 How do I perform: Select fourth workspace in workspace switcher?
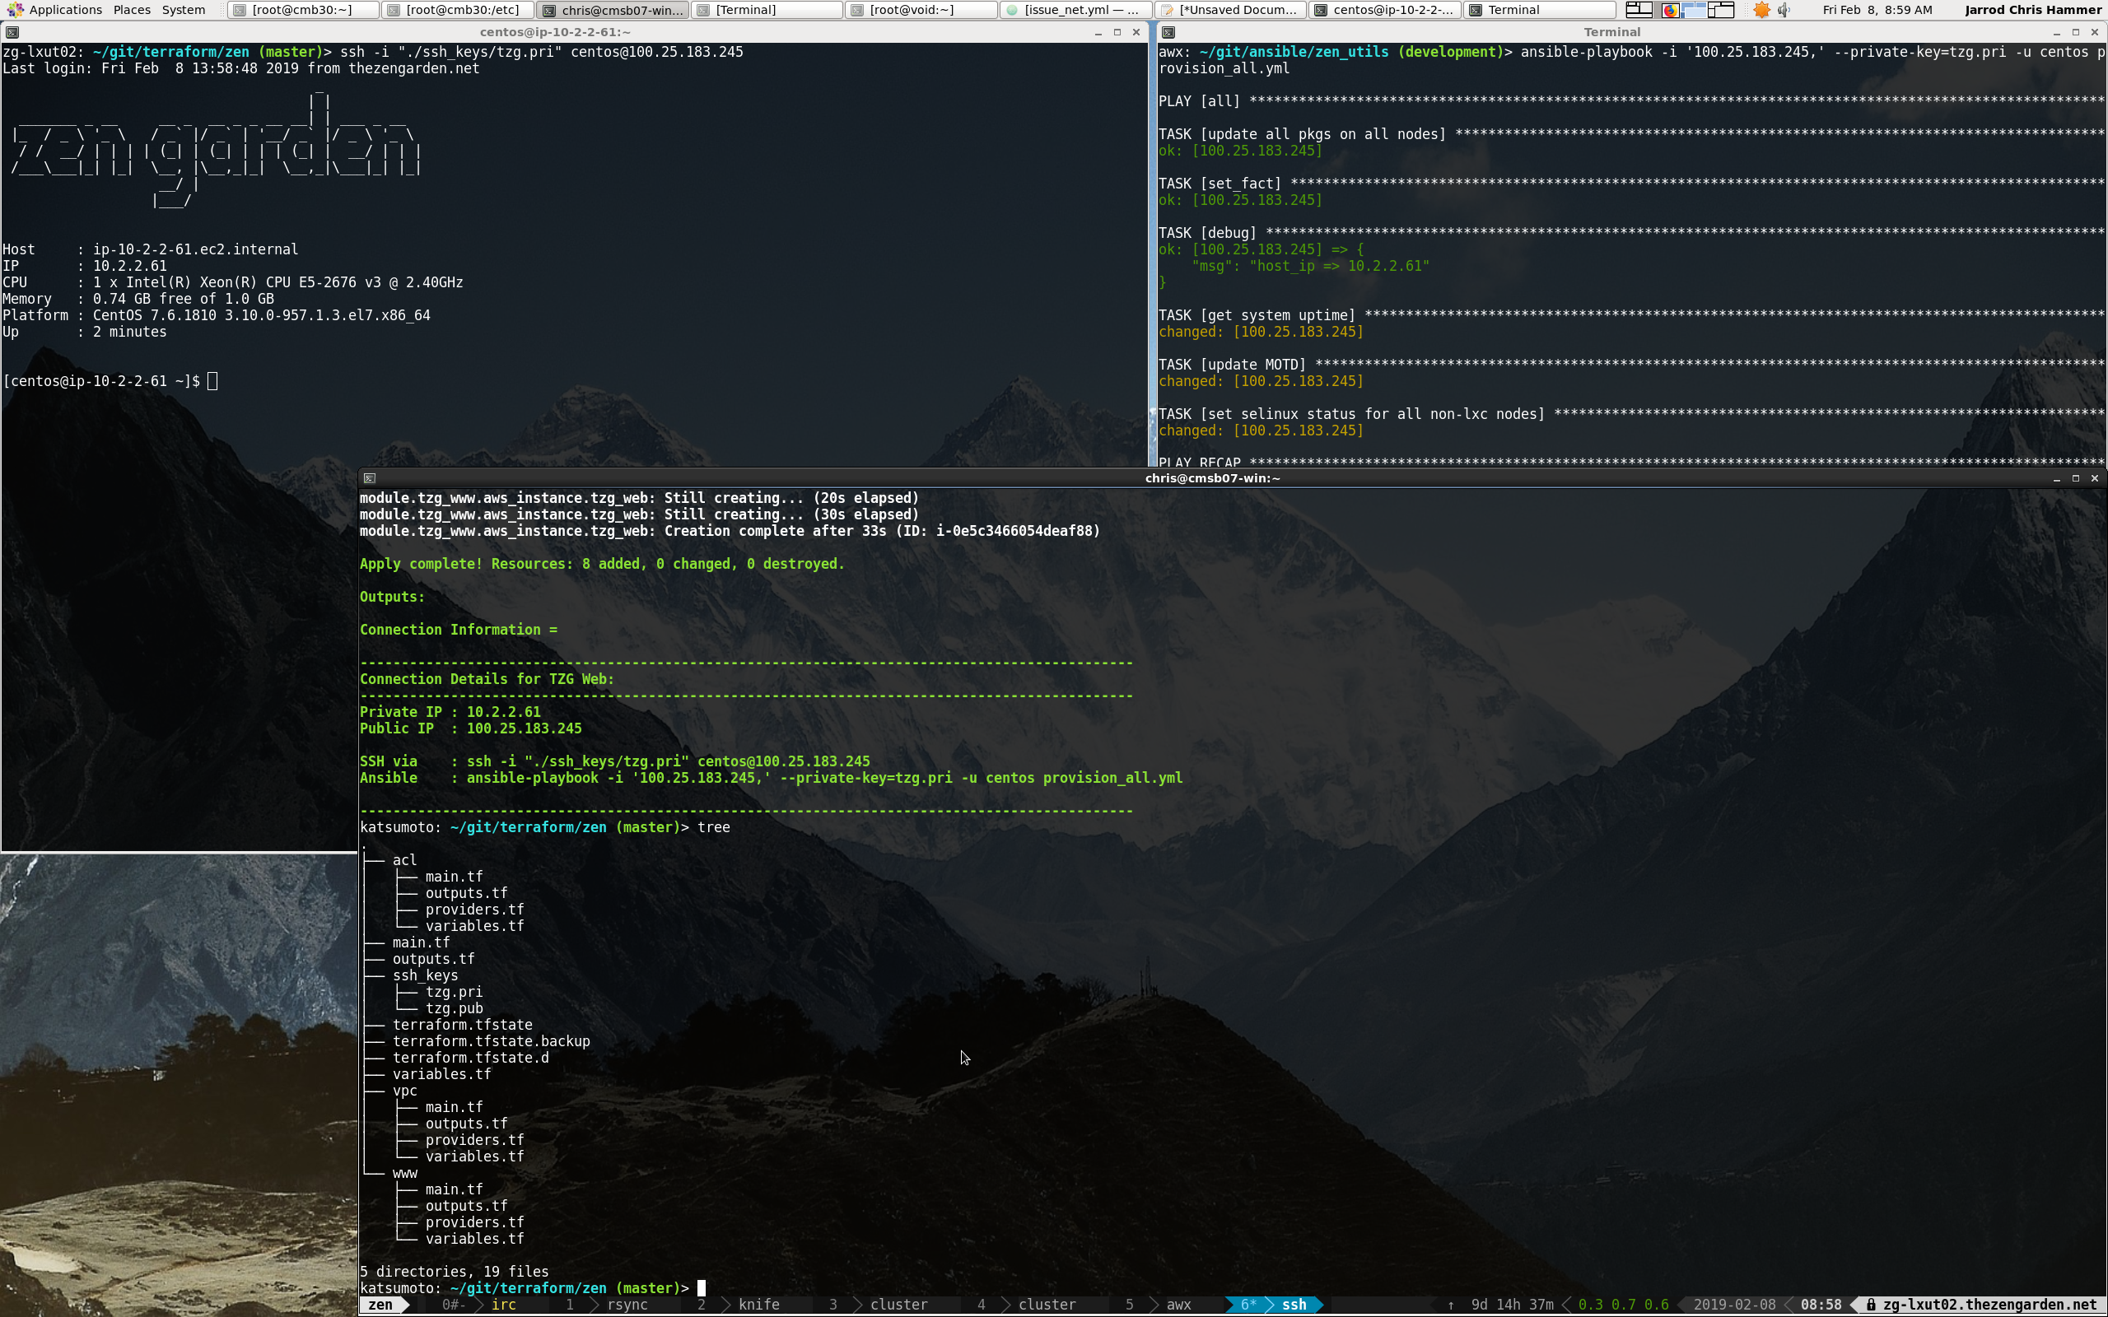1721,10
